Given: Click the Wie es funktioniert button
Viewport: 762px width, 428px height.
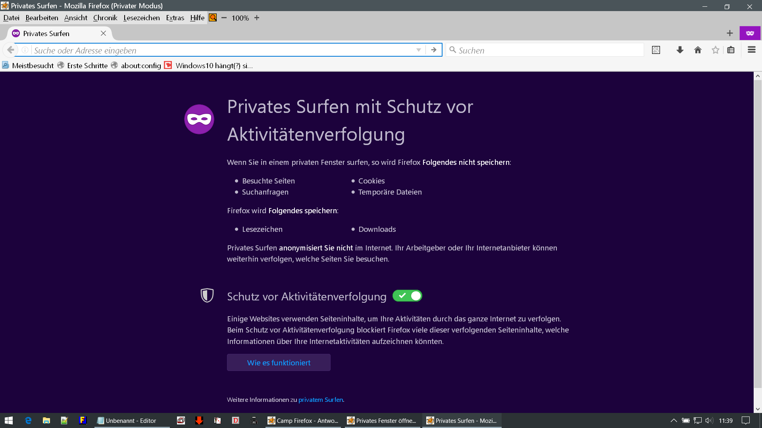Looking at the screenshot, I should (279, 363).
